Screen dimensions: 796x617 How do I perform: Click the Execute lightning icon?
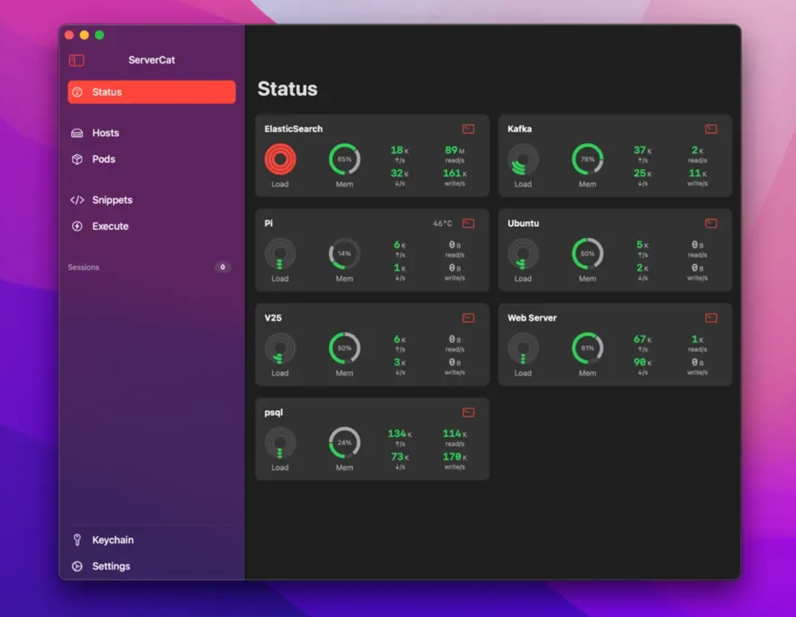(77, 226)
